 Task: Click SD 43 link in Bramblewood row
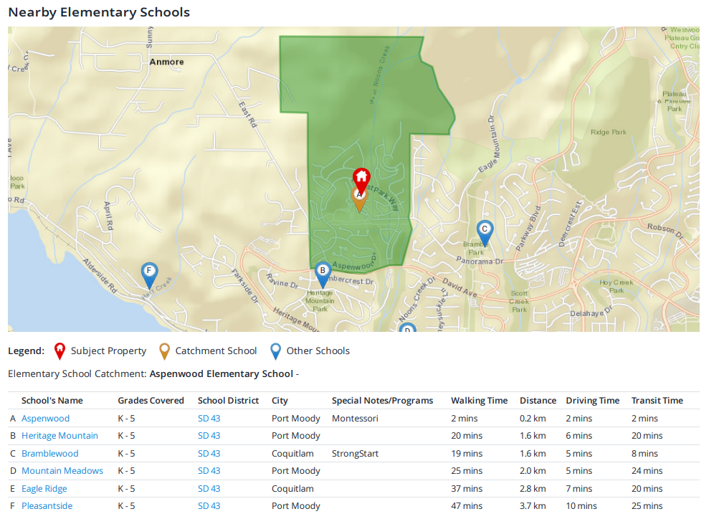[209, 454]
